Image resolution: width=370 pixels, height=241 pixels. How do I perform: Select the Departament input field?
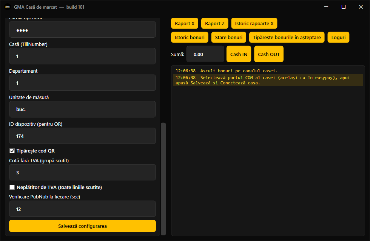tap(82, 82)
